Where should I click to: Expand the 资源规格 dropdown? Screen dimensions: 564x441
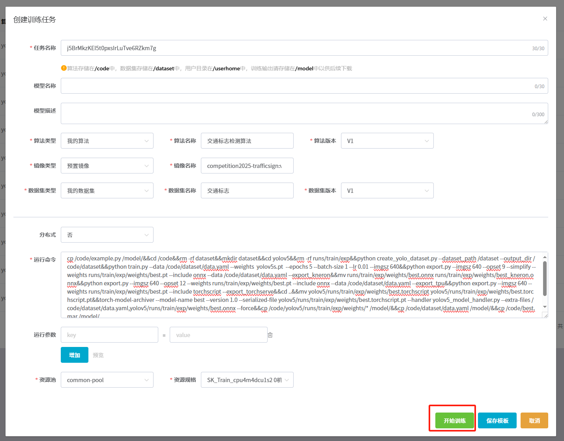[247, 380]
